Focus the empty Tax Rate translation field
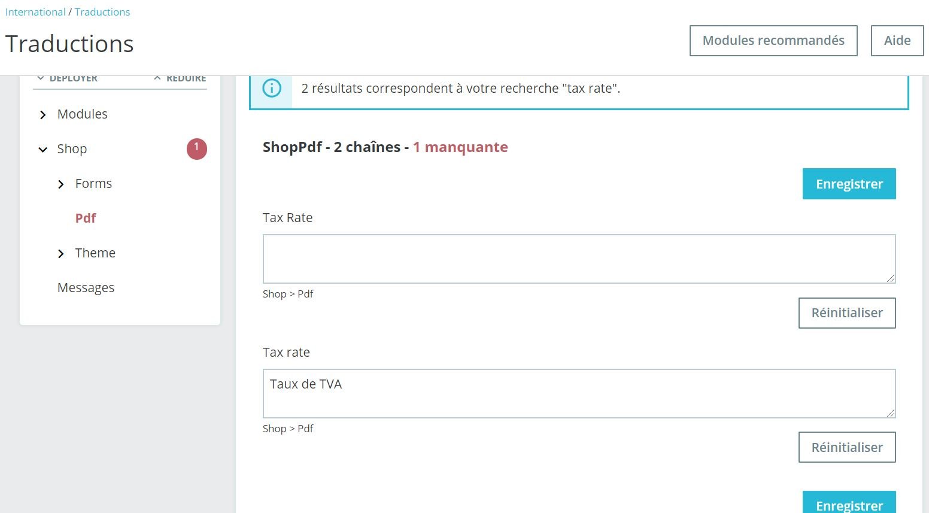Screen dimensions: 929x513 coord(578,259)
